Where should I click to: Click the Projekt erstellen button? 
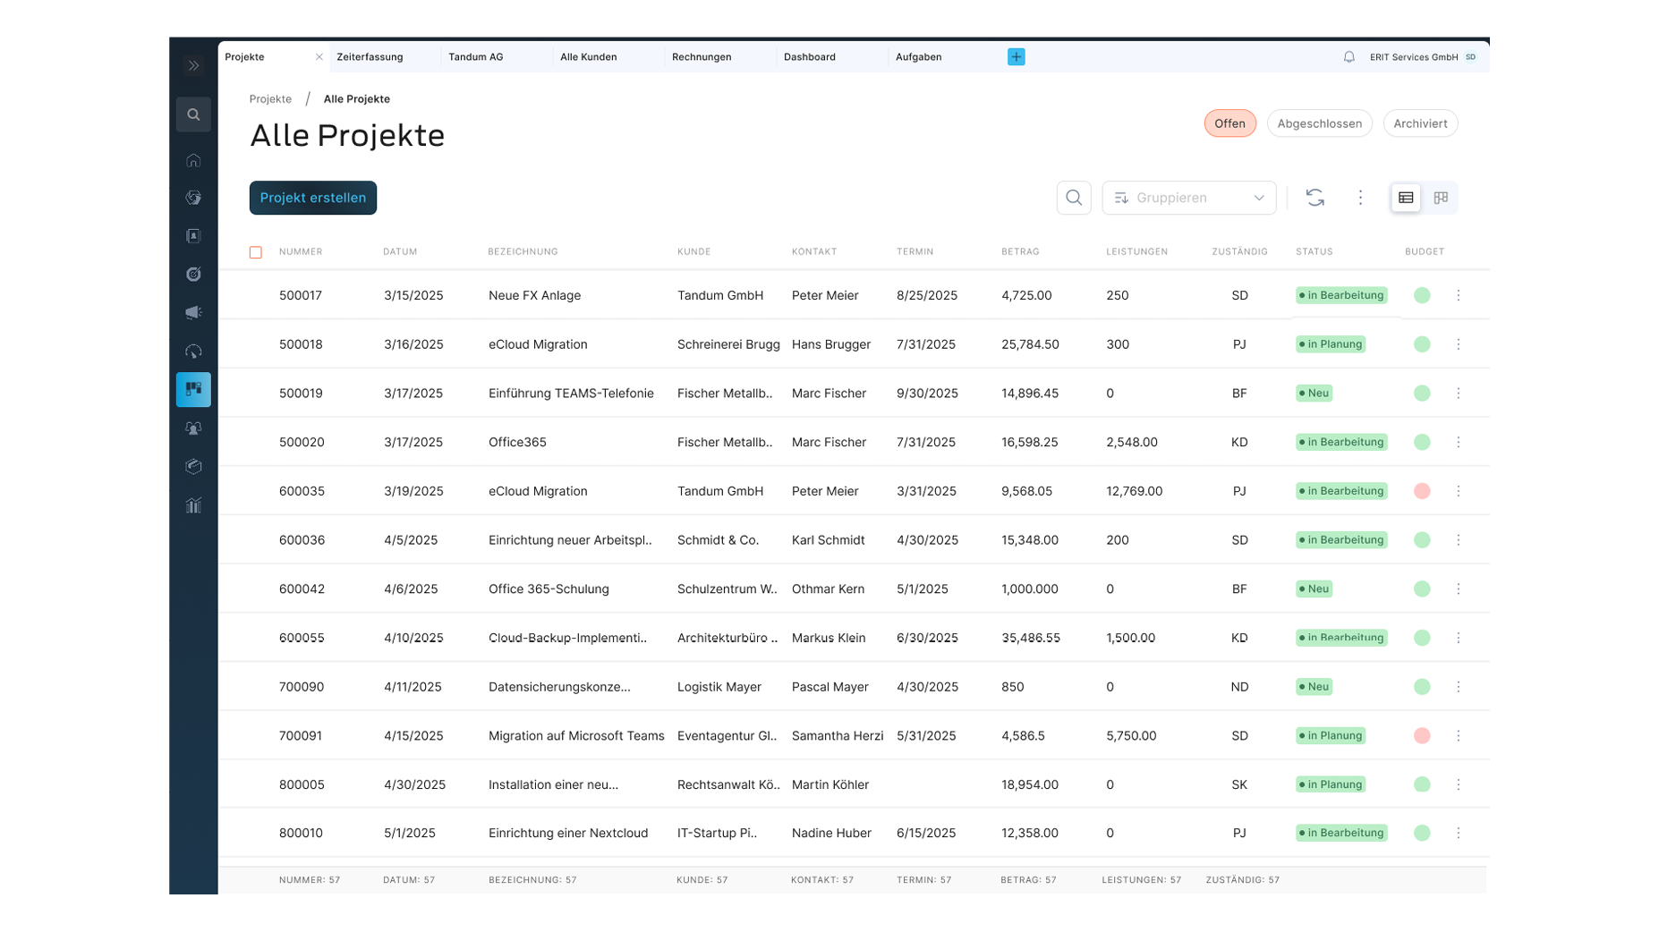pos(313,198)
